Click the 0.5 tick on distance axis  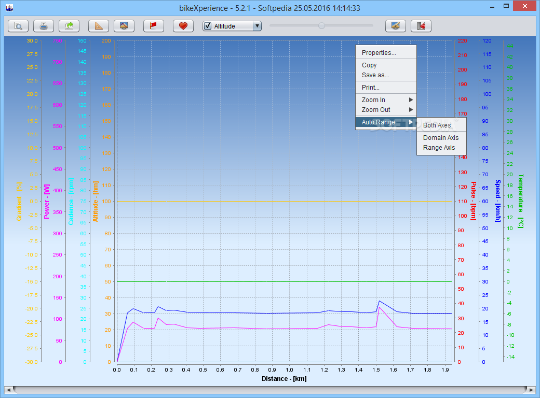pos(203,370)
